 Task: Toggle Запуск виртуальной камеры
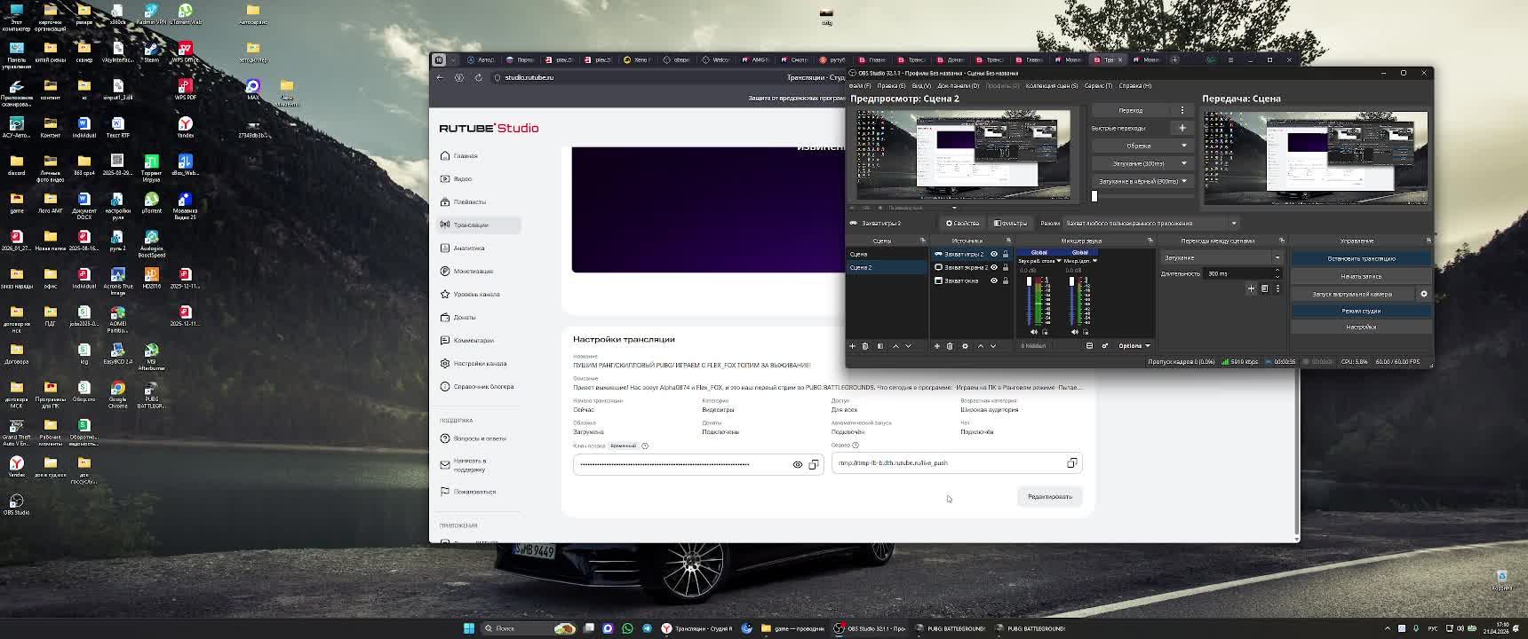tap(1353, 294)
